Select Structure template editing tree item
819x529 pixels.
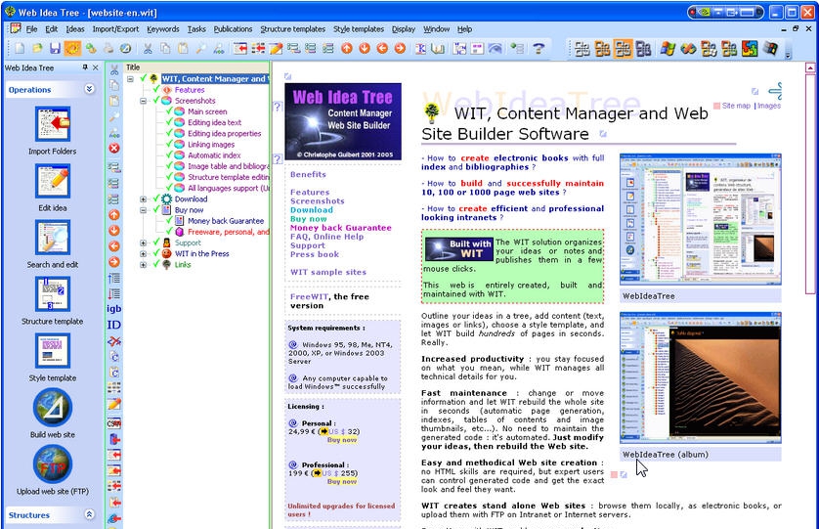pyautogui.click(x=229, y=177)
